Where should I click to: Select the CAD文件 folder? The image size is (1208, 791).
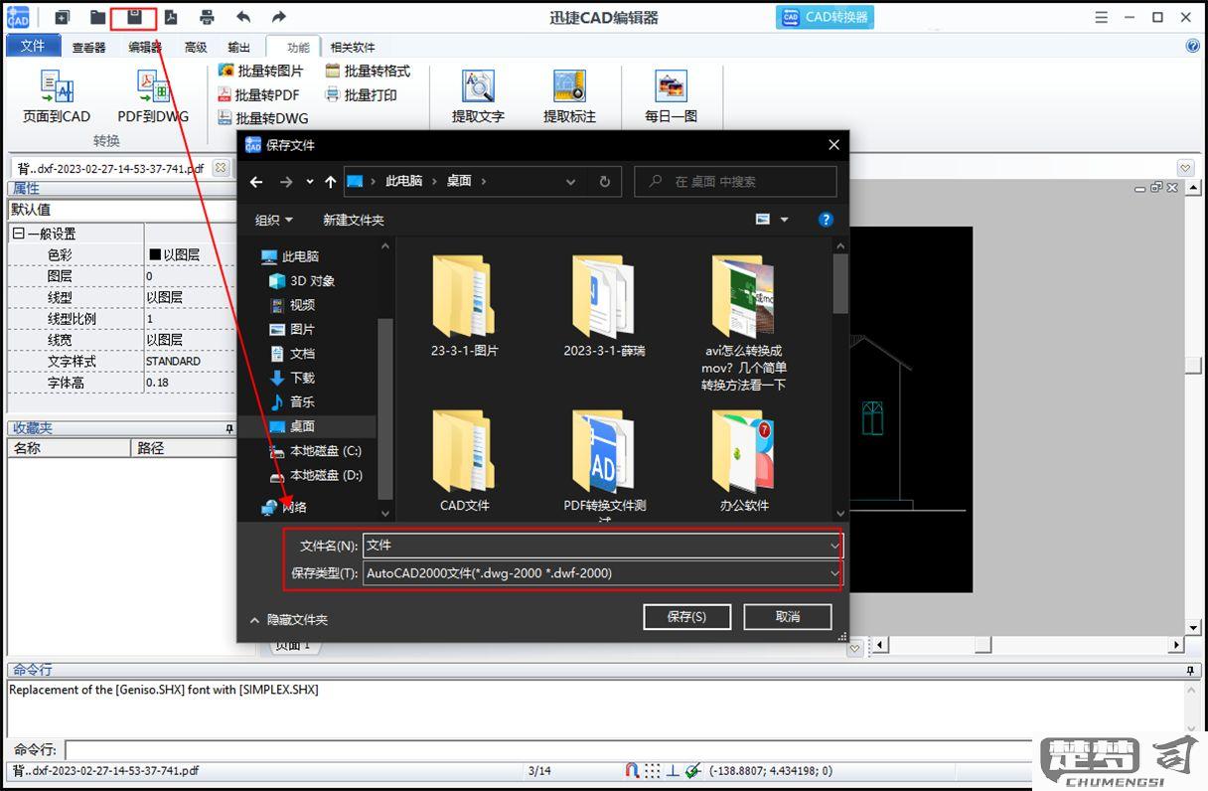pos(465,460)
